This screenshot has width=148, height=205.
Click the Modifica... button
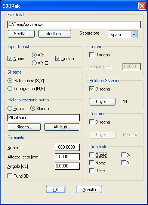(55, 34)
